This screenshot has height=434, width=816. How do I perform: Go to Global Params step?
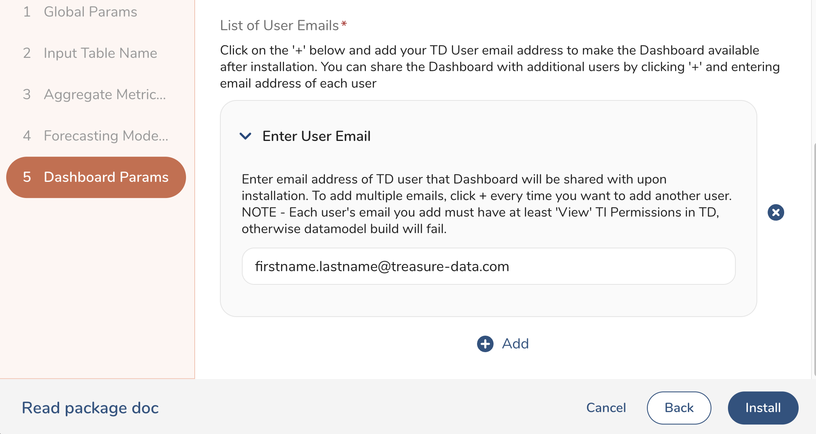(x=90, y=12)
